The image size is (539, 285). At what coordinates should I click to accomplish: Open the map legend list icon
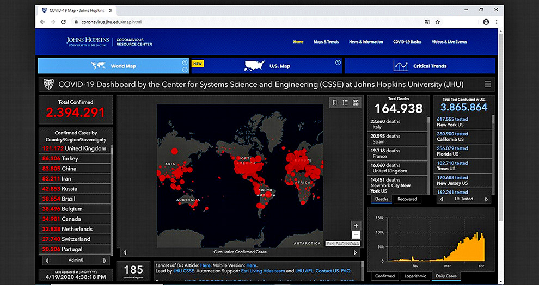[345, 103]
